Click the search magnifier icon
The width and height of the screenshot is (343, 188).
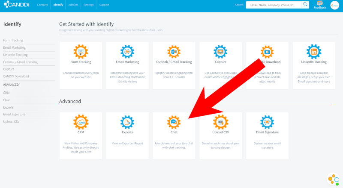coord(305,5)
